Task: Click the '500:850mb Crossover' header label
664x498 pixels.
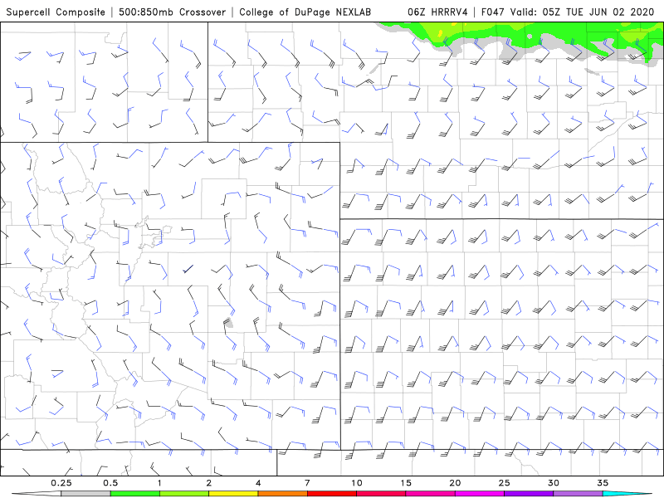Action: [x=172, y=12]
